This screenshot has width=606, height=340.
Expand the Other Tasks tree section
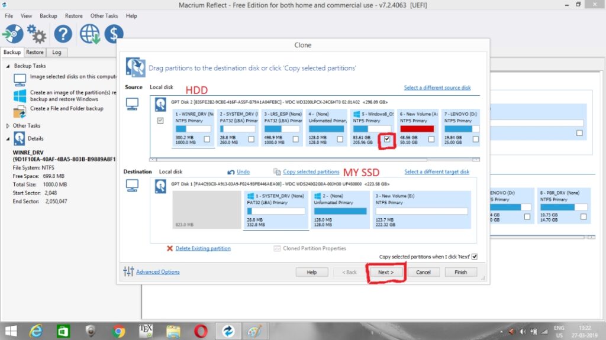point(8,125)
